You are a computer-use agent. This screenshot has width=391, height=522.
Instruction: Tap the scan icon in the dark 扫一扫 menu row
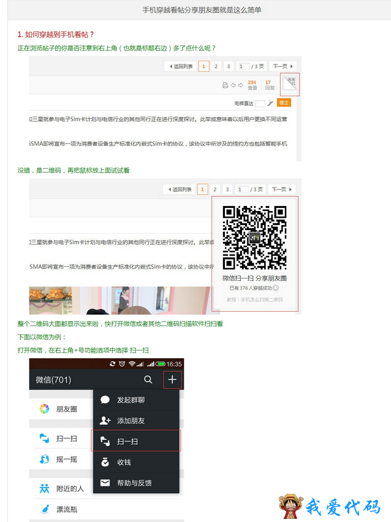(x=105, y=442)
